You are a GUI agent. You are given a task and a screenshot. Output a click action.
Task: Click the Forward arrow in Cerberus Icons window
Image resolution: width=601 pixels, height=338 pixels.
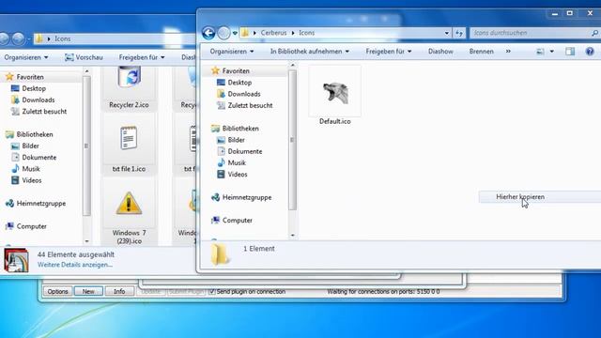point(223,33)
